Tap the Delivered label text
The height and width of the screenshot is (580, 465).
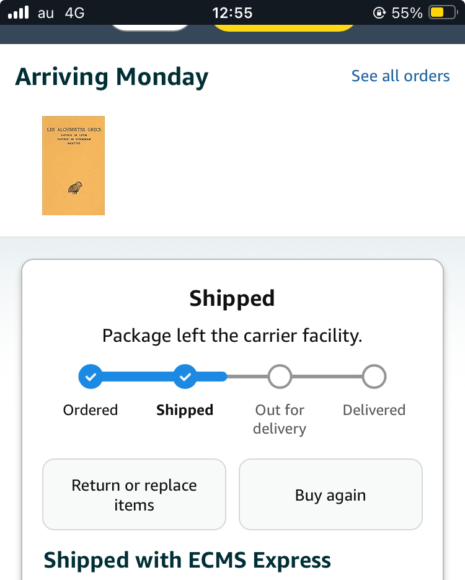pos(374,410)
